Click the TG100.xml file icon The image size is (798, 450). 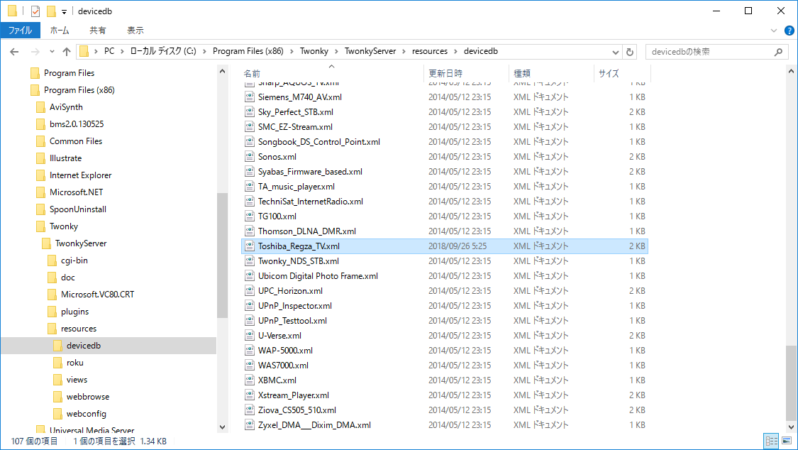(x=250, y=216)
